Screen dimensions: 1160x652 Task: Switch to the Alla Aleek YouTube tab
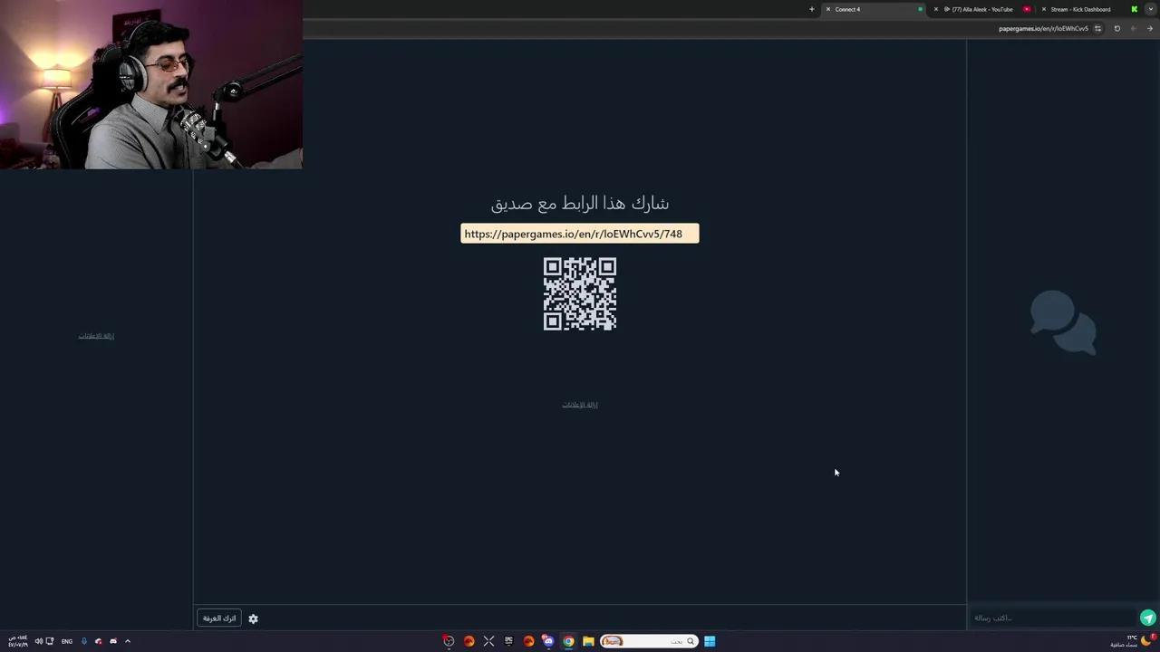point(982,9)
